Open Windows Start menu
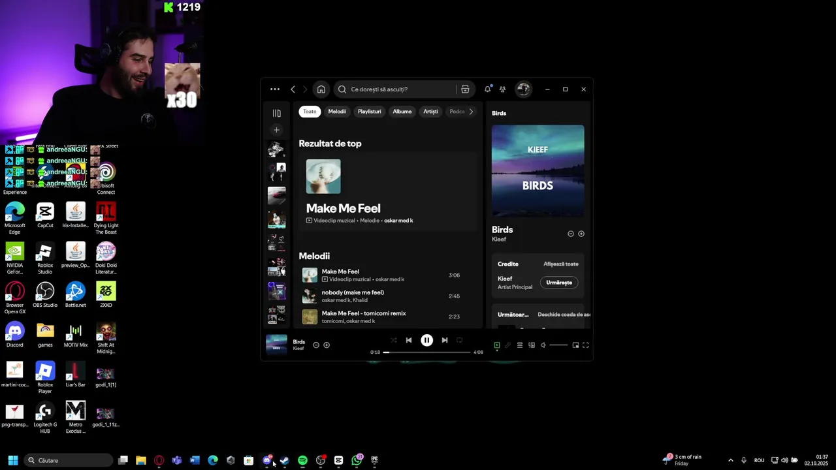This screenshot has width=836, height=470. pyautogui.click(x=12, y=460)
